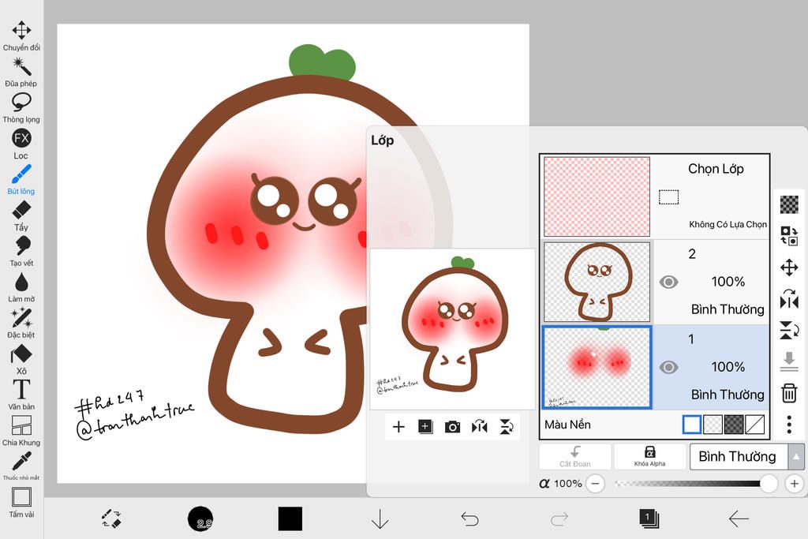Tap the back arrow in bottom bar
Image resolution: width=808 pixels, height=539 pixels.
739,519
